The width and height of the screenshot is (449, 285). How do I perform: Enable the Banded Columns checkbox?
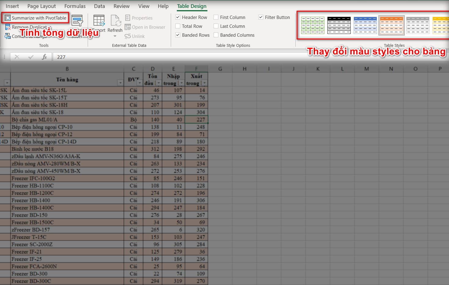pos(216,35)
